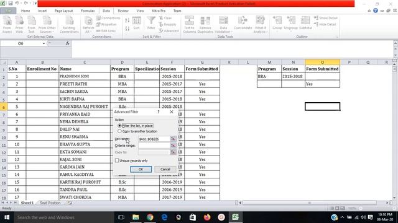Click Save in quick access toolbar

pyautogui.click(x=11, y=4)
